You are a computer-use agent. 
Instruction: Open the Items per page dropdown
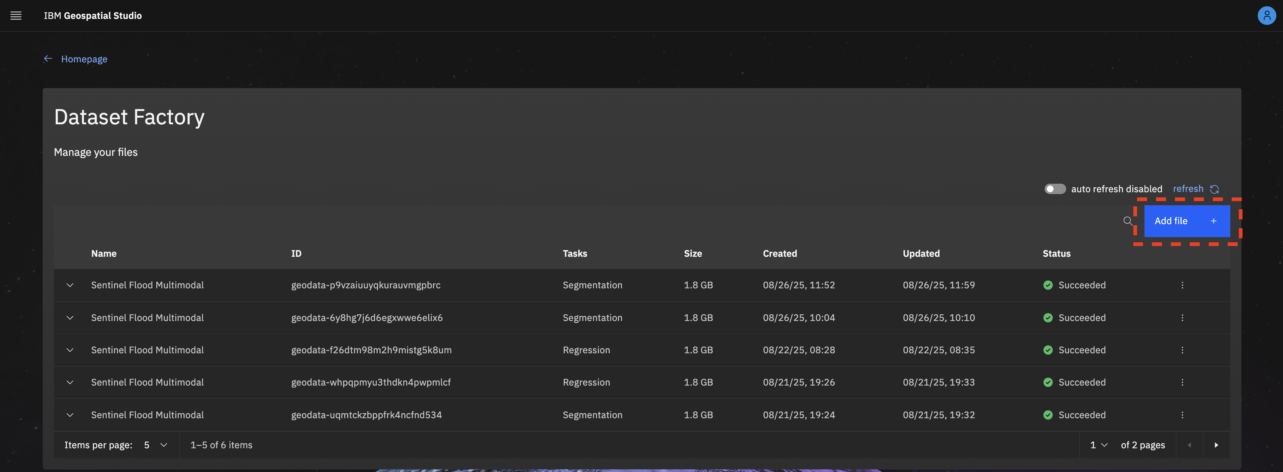click(x=155, y=445)
